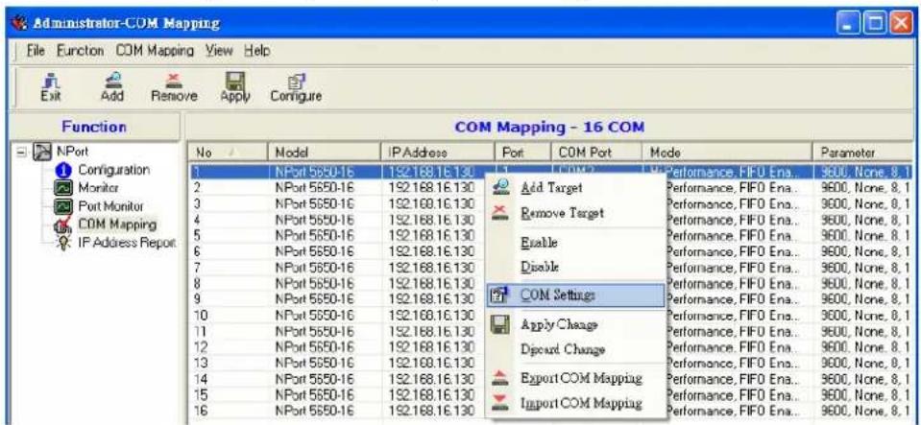The image size is (921, 425).
Task: Choose Apply Change from context menu
Action: tap(575, 324)
